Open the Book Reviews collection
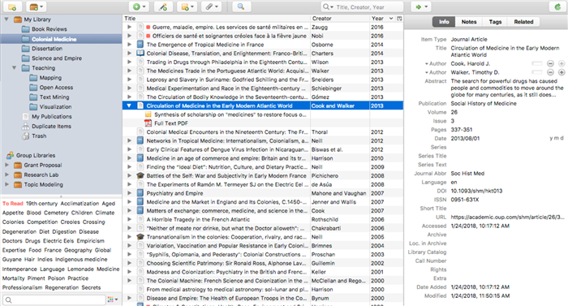This screenshot has height=306, width=568. pos(49,29)
